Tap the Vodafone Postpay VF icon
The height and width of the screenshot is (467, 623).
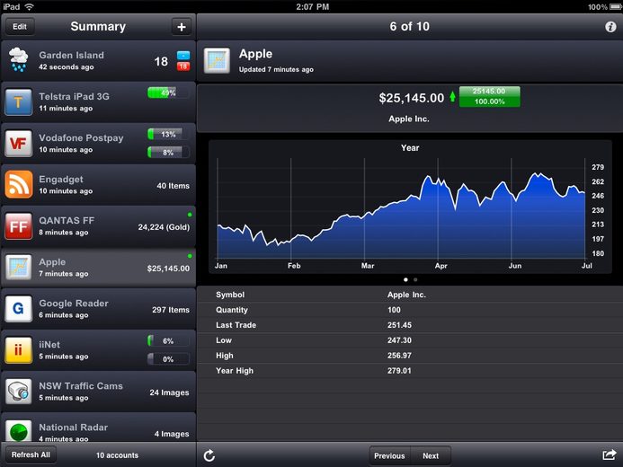click(18, 144)
